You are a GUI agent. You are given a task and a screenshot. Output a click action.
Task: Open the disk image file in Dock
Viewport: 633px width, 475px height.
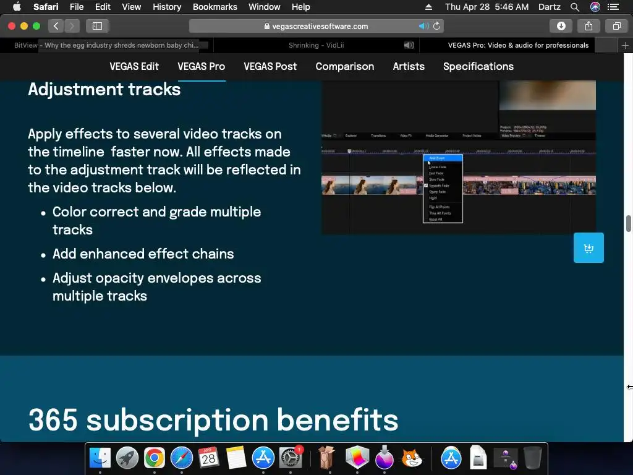[x=478, y=458]
